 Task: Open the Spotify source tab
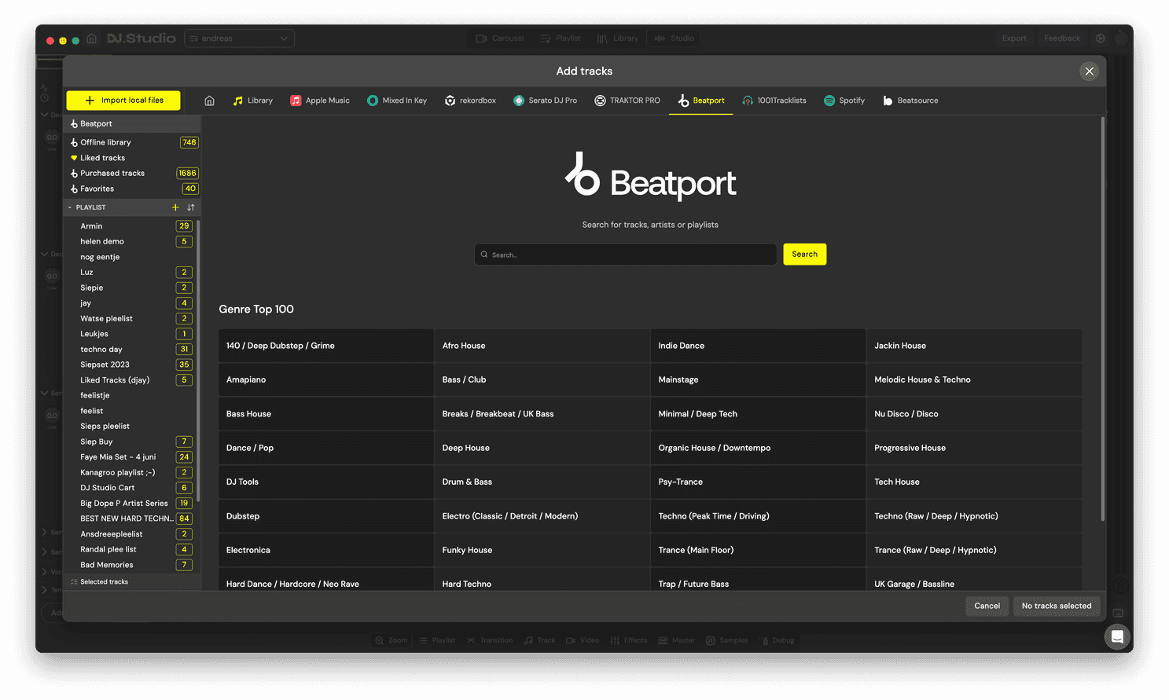[844, 101]
